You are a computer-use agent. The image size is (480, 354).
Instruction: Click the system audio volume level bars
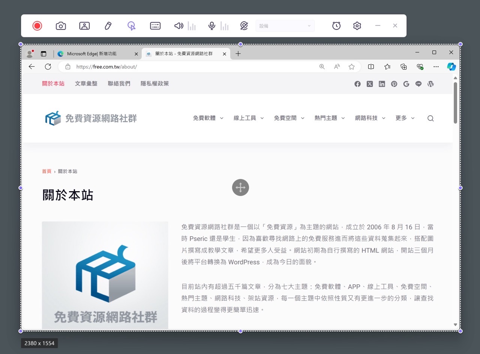tap(192, 26)
